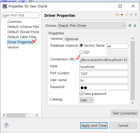Image resolution: width=140 pixels, height=133 pixels.
Task: Click the Test Connection button
Action: click(x=125, y=113)
